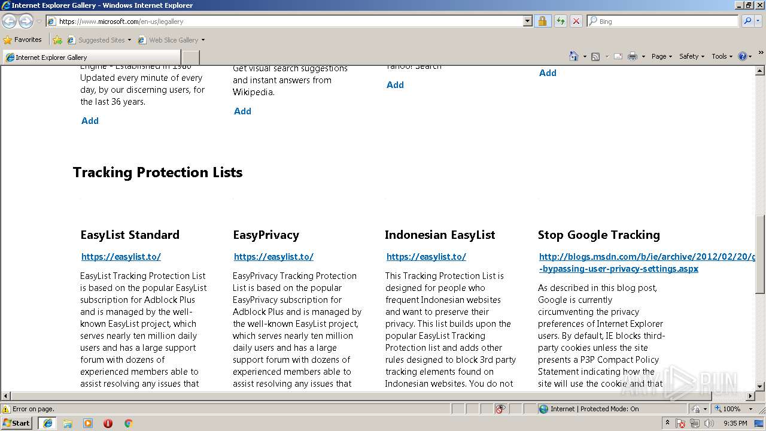
Task: Open the Action Center flag tray icon
Action: click(680, 424)
